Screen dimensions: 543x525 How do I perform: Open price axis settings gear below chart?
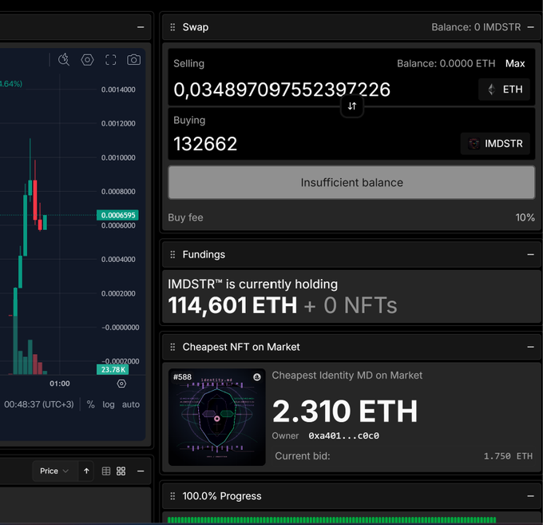(x=121, y=384)
